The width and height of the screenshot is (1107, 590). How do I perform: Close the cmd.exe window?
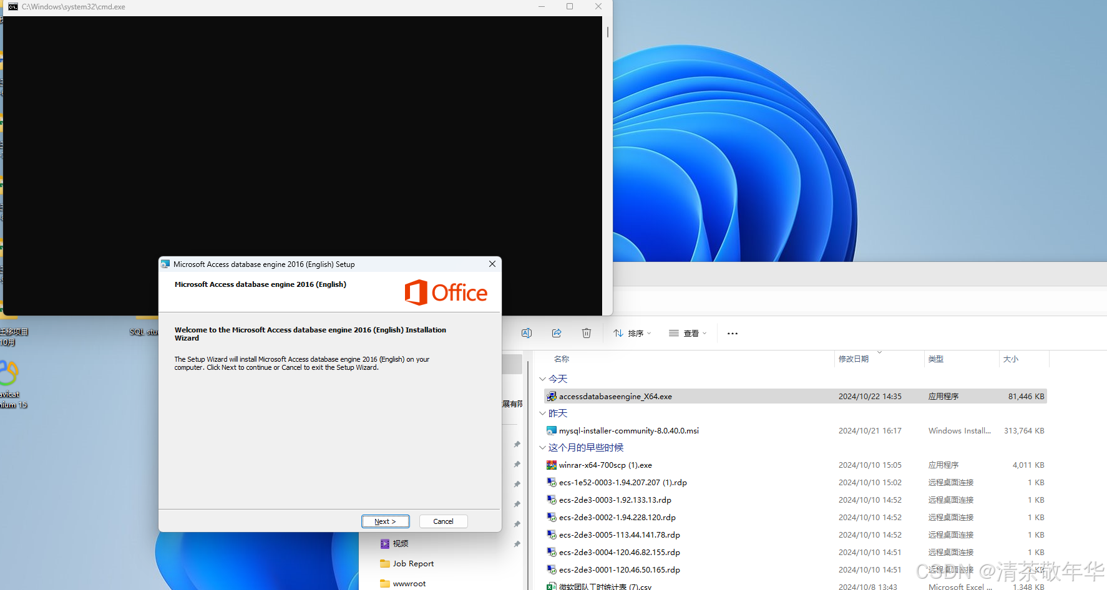click(x=598, y=6)
